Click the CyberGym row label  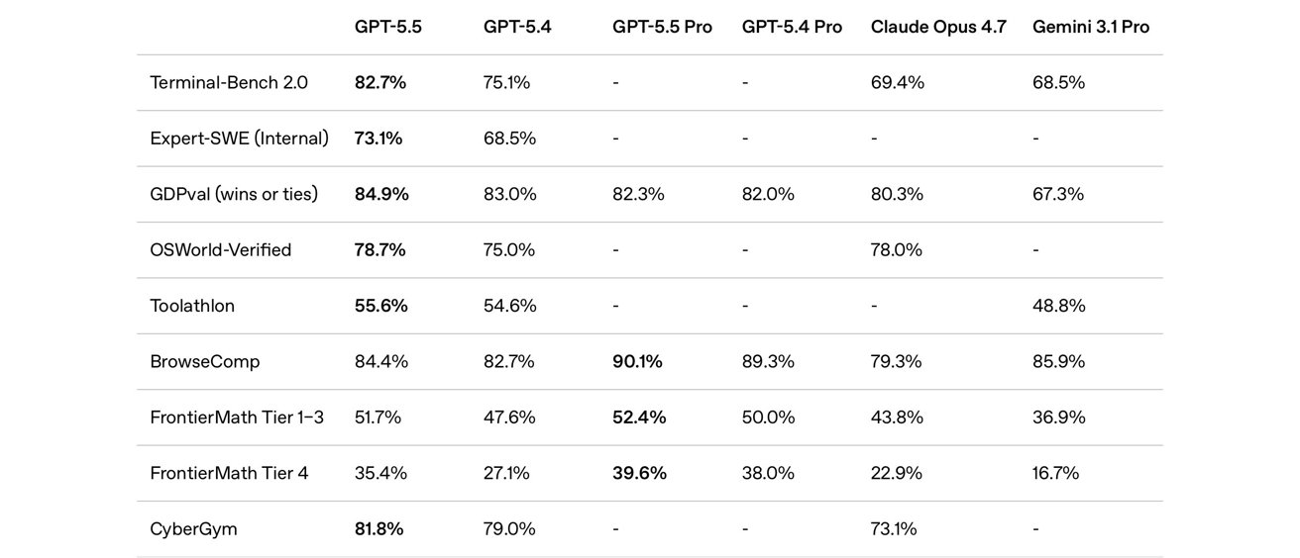193,529
